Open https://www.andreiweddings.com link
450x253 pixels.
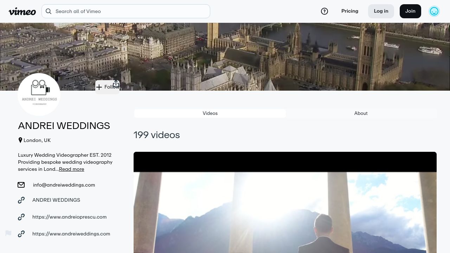coord(71,234)
